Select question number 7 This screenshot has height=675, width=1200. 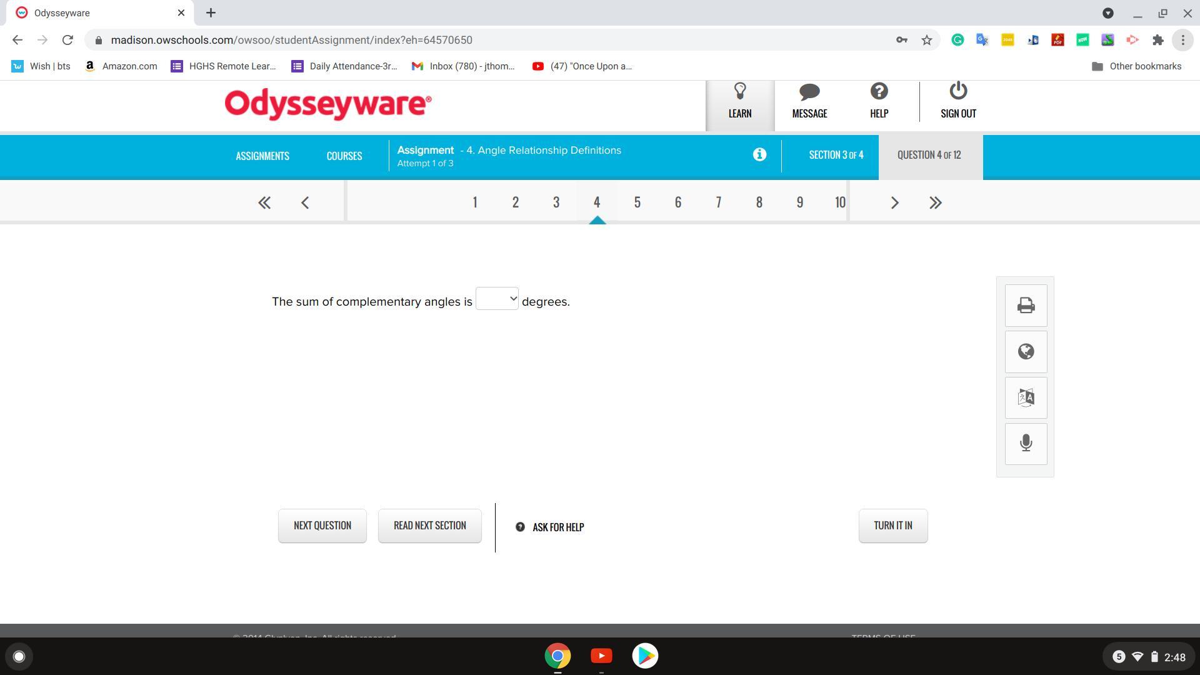[x=718, y=202]
